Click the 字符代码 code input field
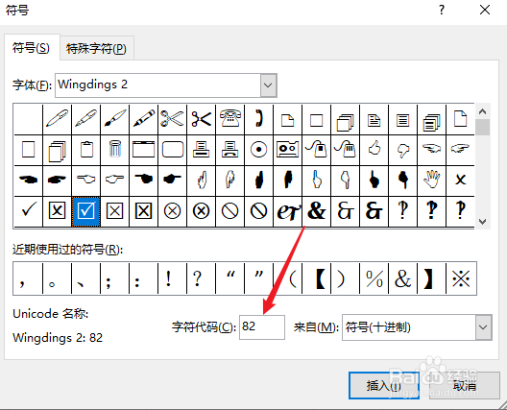Screen dimensions: 507x410 click(x=262, y=327)
